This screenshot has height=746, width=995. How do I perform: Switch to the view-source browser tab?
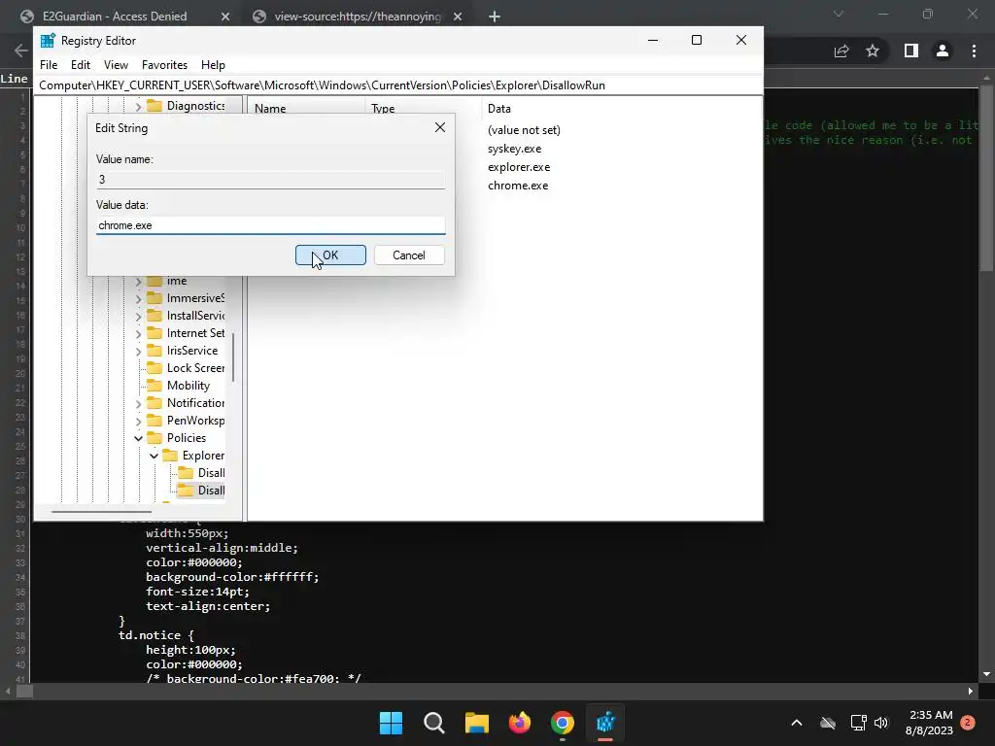pyautogui.click(x=358, y=17)
